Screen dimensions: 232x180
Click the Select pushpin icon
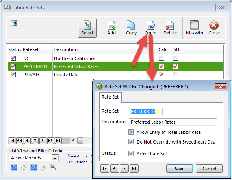87,25
